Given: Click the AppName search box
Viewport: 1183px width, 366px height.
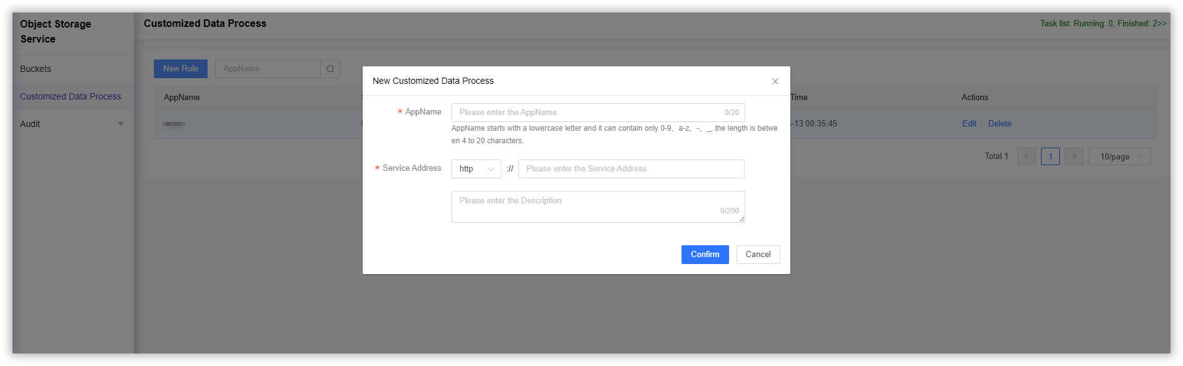Looking at the screenshot, I should pos(268,69).
